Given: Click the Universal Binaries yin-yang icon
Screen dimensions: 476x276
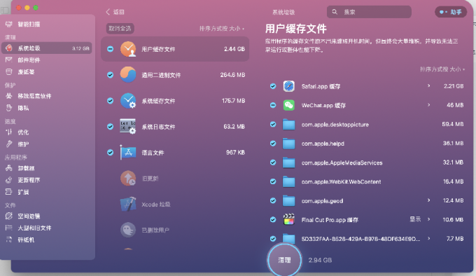Looking at the screenshot, I should [128, 75].
